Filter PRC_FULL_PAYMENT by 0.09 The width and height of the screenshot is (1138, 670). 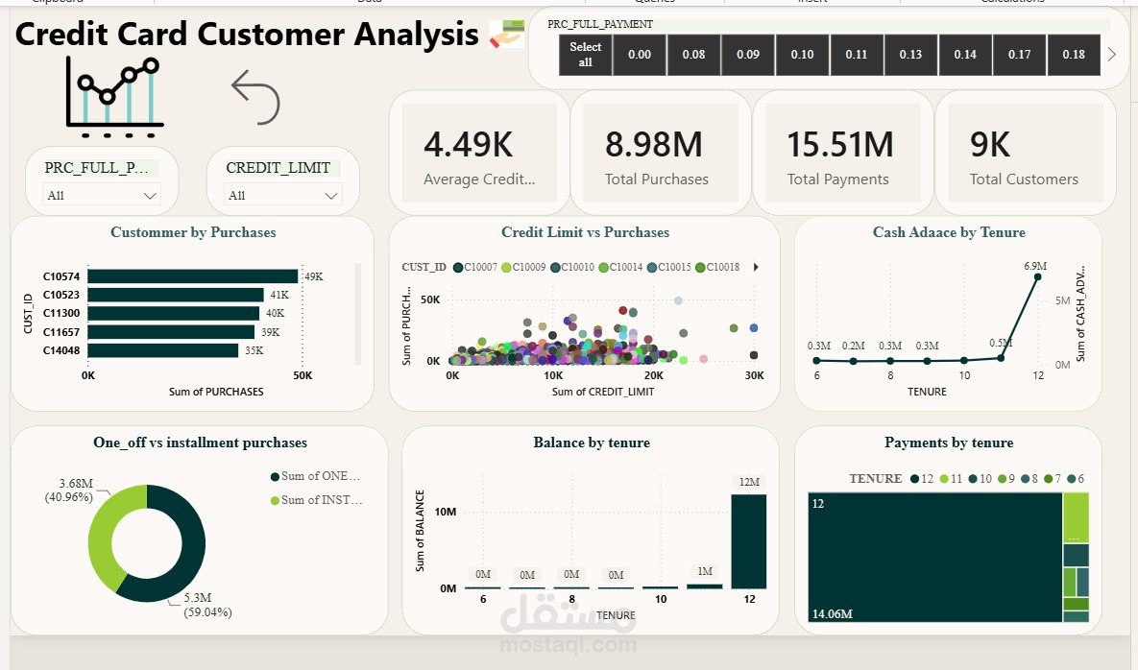click(x=748, y=55)
